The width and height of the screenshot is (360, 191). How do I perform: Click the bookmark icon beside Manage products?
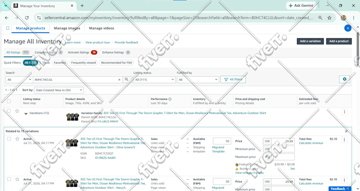7,28
